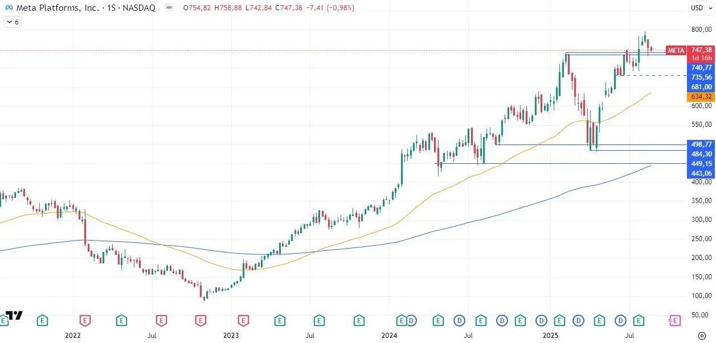The height and width of the screenshot is (343, 716).
Task: Click the red META price tag
Action: (x=676, y=50)
